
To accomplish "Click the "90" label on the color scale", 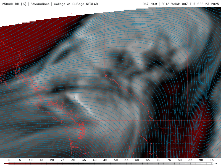I will pyautogui.click(x=201, y=160).
